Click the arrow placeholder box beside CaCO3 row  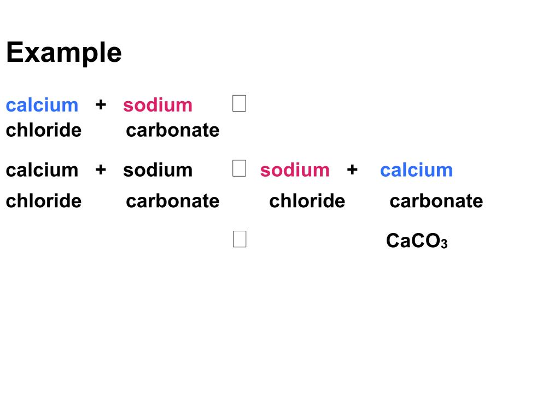(x=239, y=240)
